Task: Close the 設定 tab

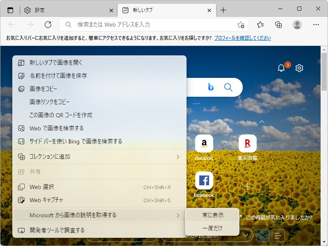Action: click(x=111, y=10)
